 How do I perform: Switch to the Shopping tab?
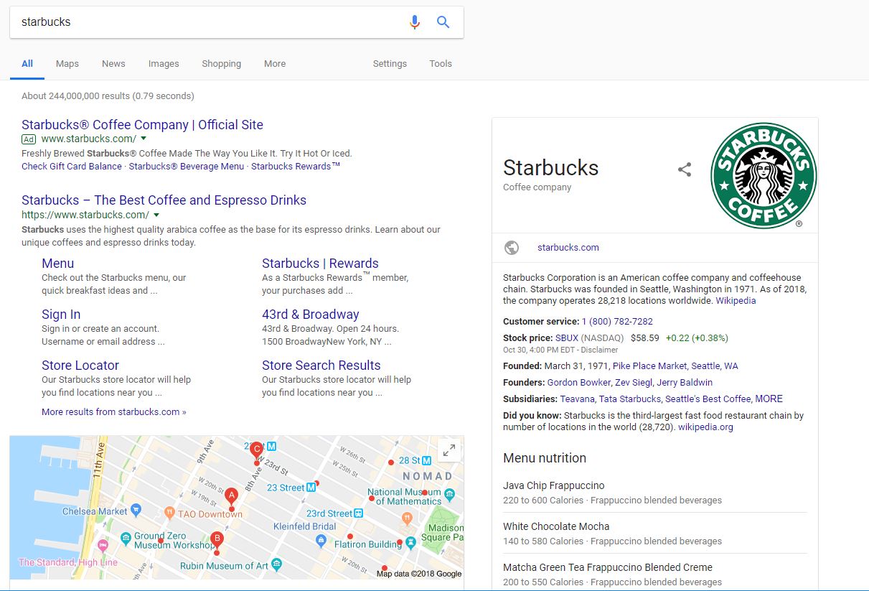[x=222, y=64]
